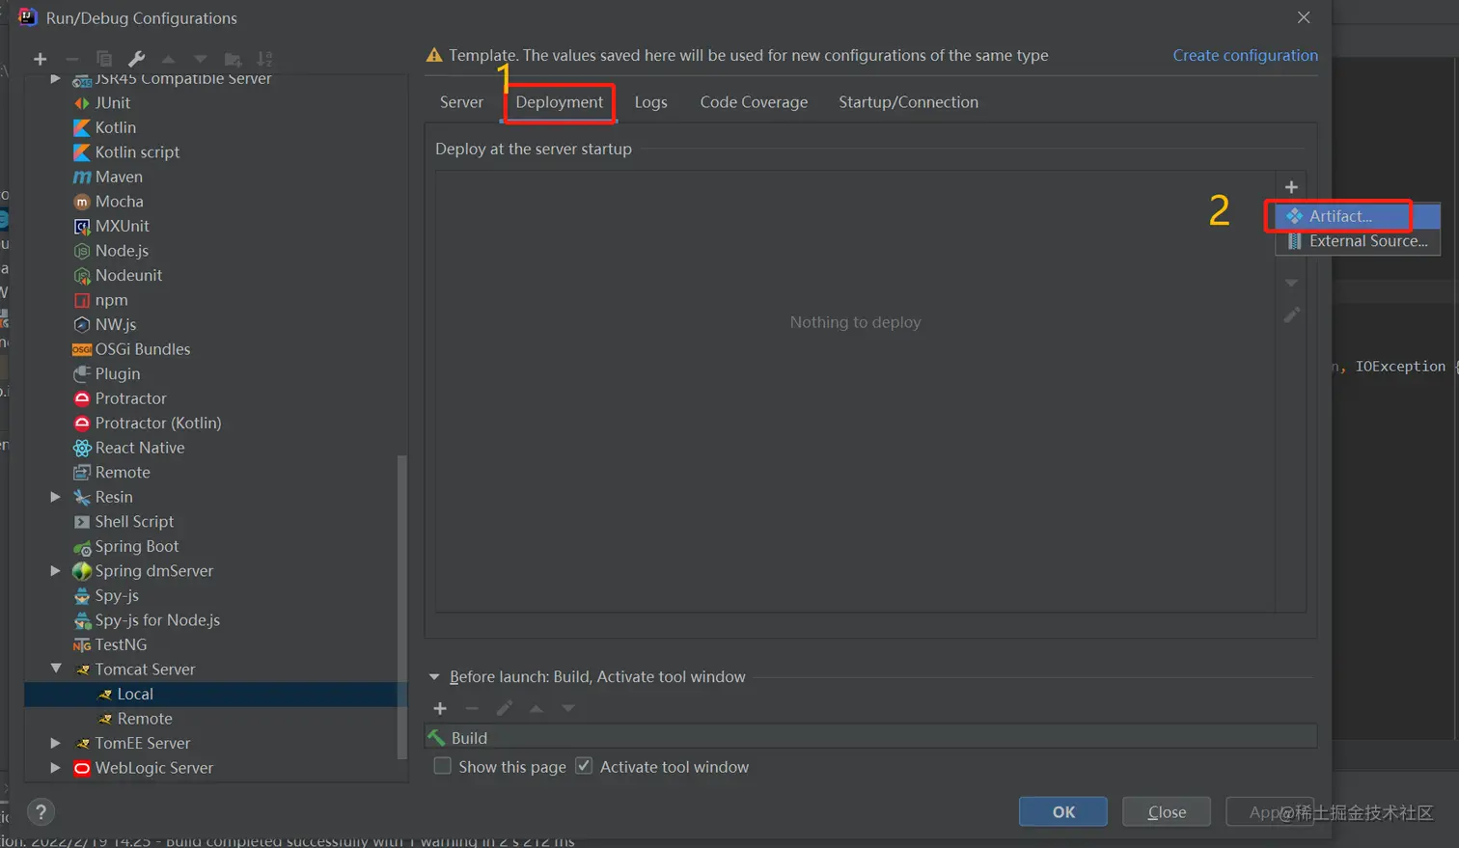The width and height of the screenshot is (1459, 848).
Task: Select the Kotlin template
Action: (x=115, y=127)
